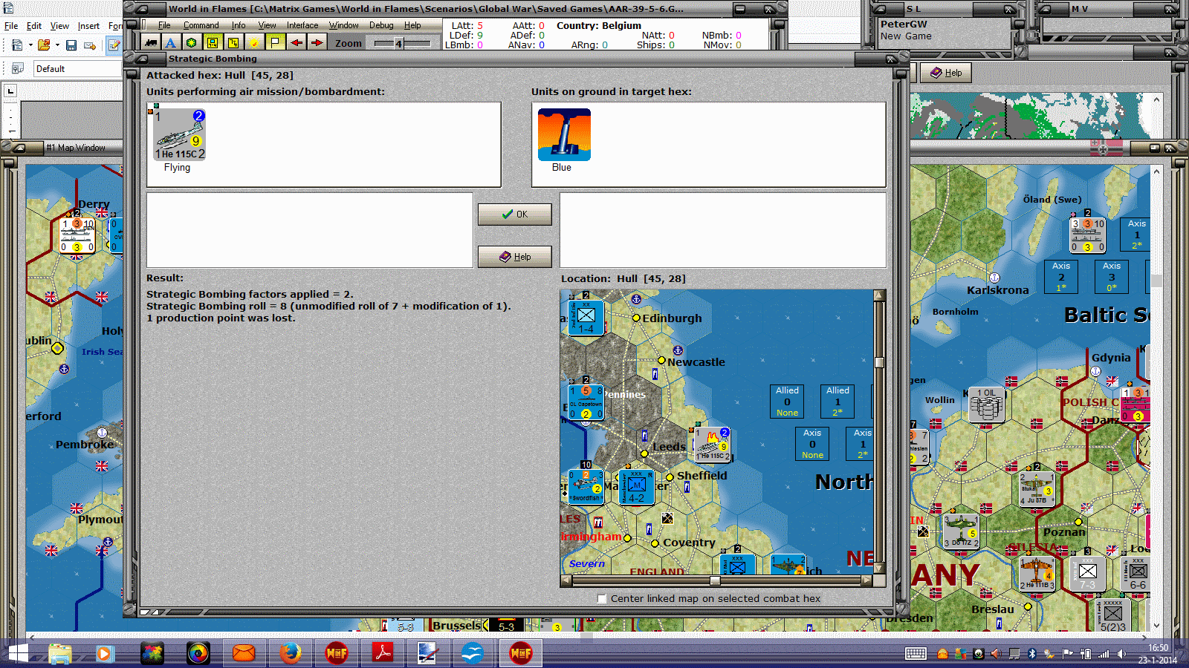This screenshot has width=1189, height=668.
Task: Click the linked map vertical scrollbar
Action: click(879, 432)
